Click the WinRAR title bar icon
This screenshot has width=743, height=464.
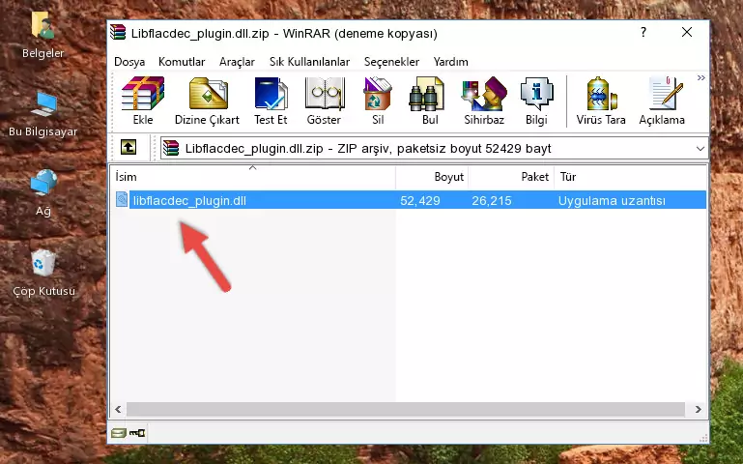pyautogui.click(x=118, y=33)
